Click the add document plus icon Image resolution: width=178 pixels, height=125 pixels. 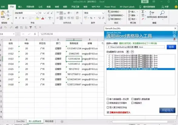coord(128,52)
